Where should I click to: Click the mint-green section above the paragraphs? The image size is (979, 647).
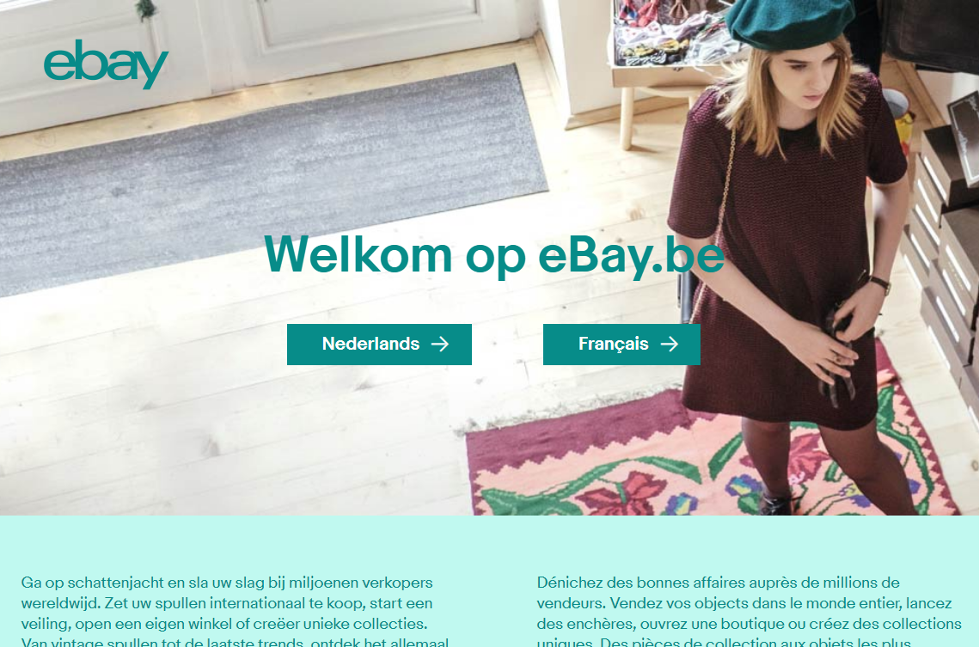490,543
